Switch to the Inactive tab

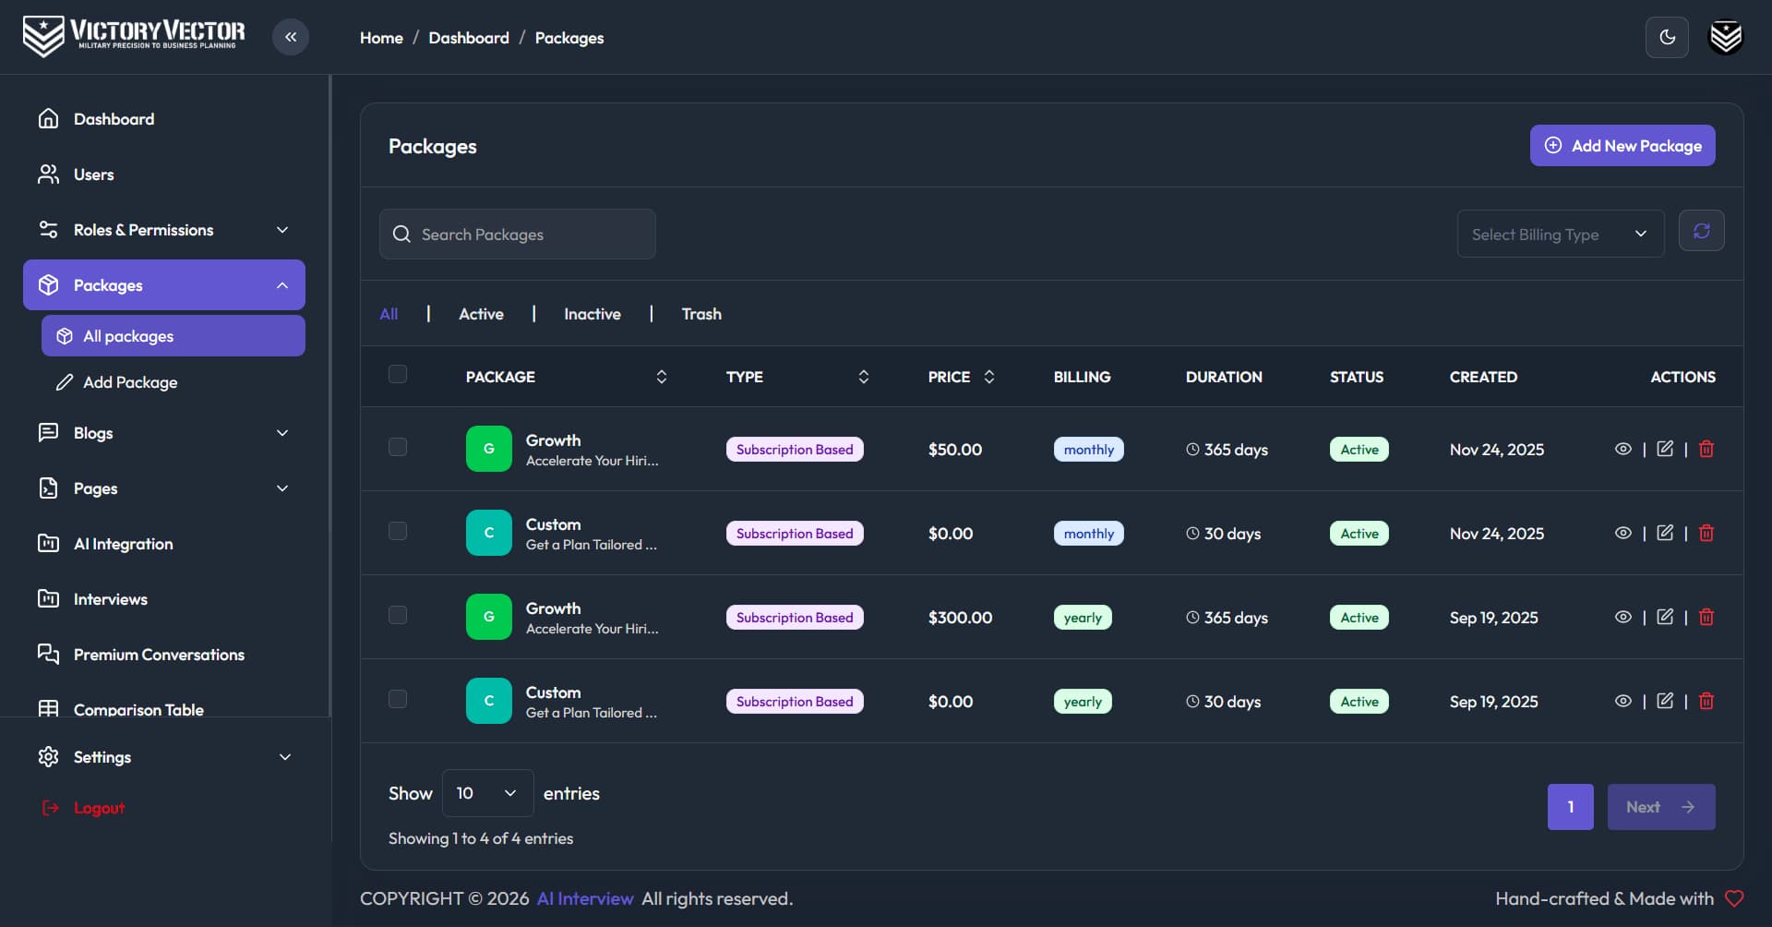[x=593, y=314]
